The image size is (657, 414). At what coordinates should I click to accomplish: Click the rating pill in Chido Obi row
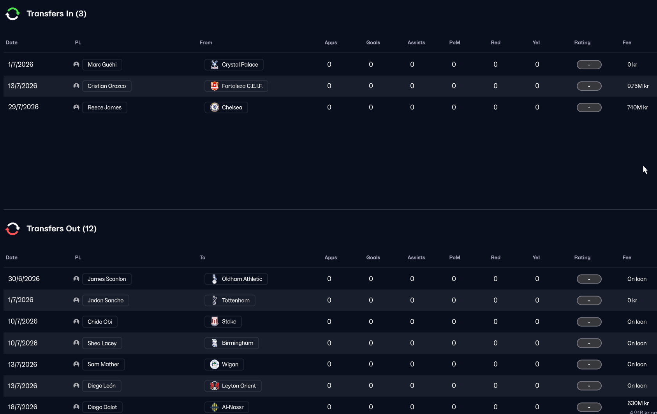pos(589,322)
